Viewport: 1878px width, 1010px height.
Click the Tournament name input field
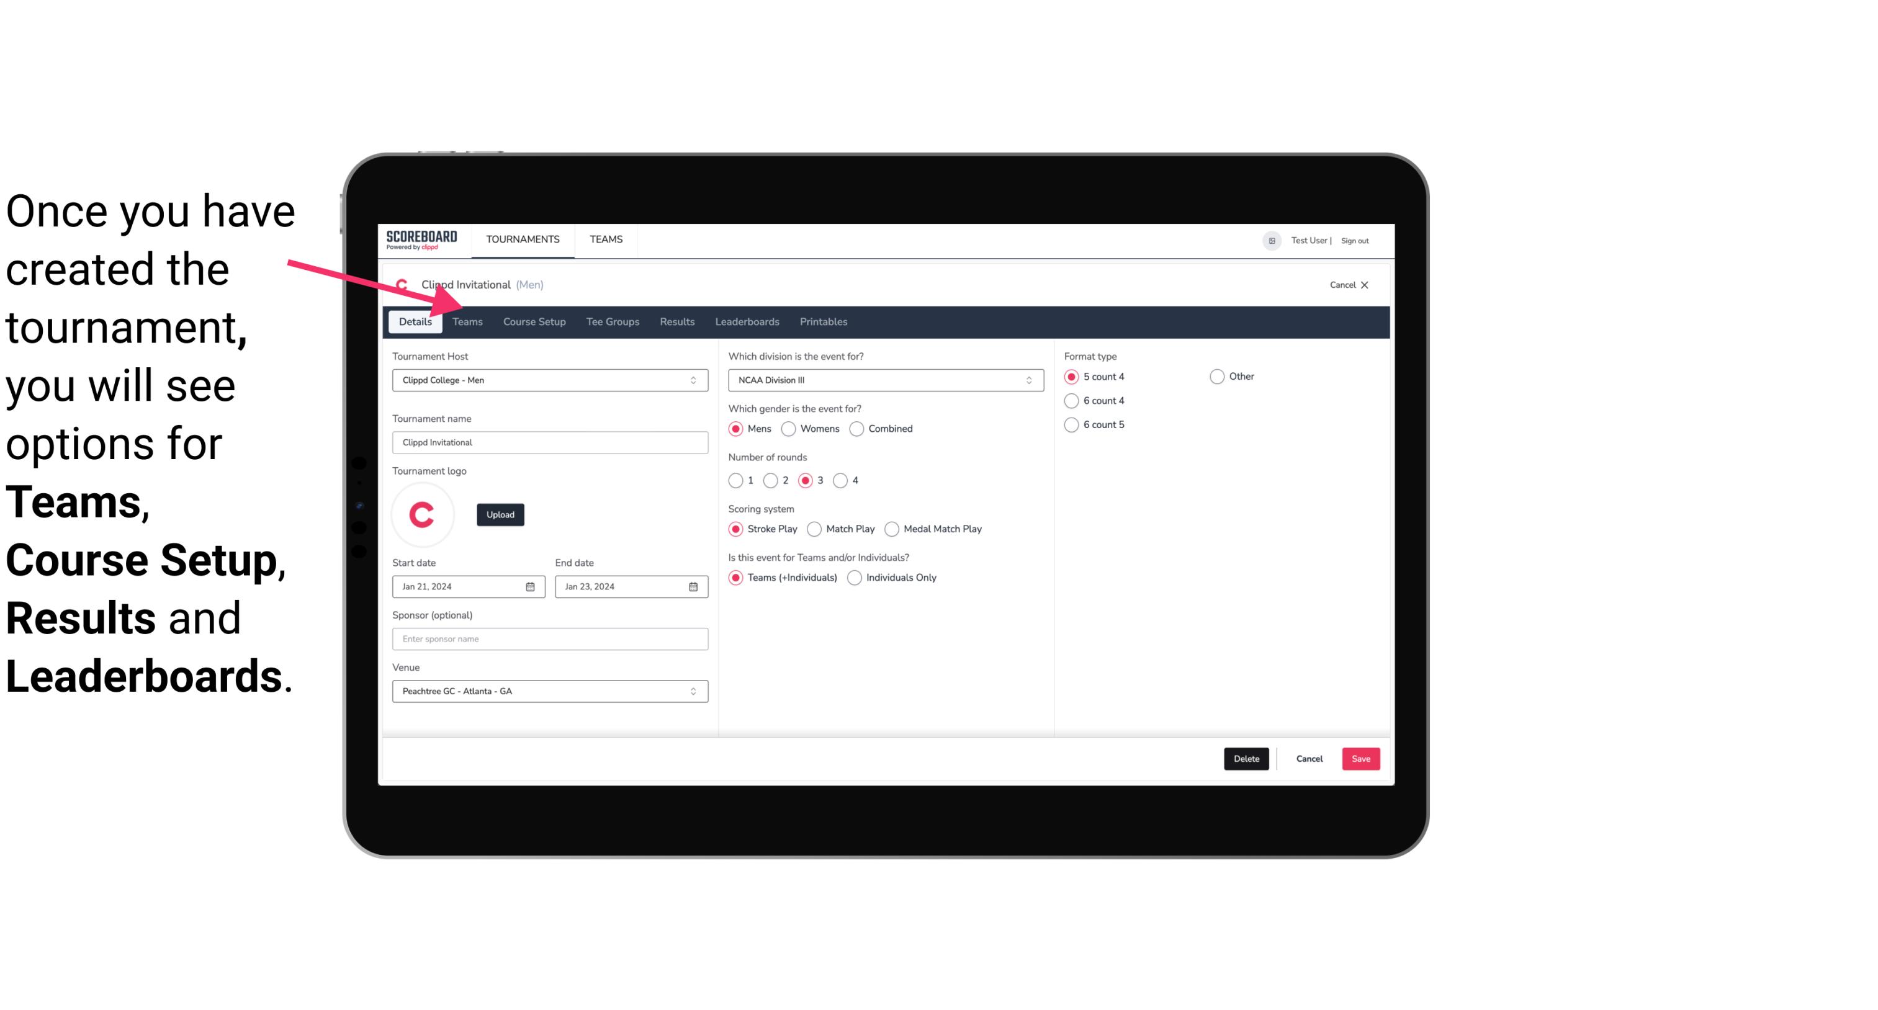click(550, 442)
